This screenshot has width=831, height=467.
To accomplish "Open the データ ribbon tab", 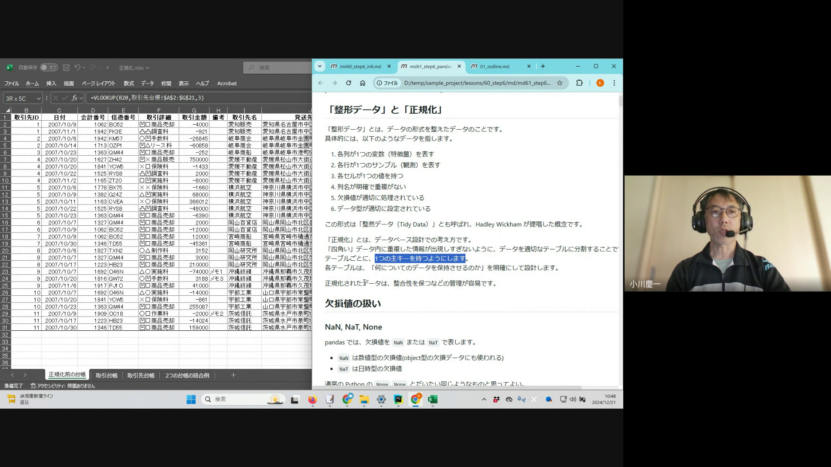I will point(147,83).
